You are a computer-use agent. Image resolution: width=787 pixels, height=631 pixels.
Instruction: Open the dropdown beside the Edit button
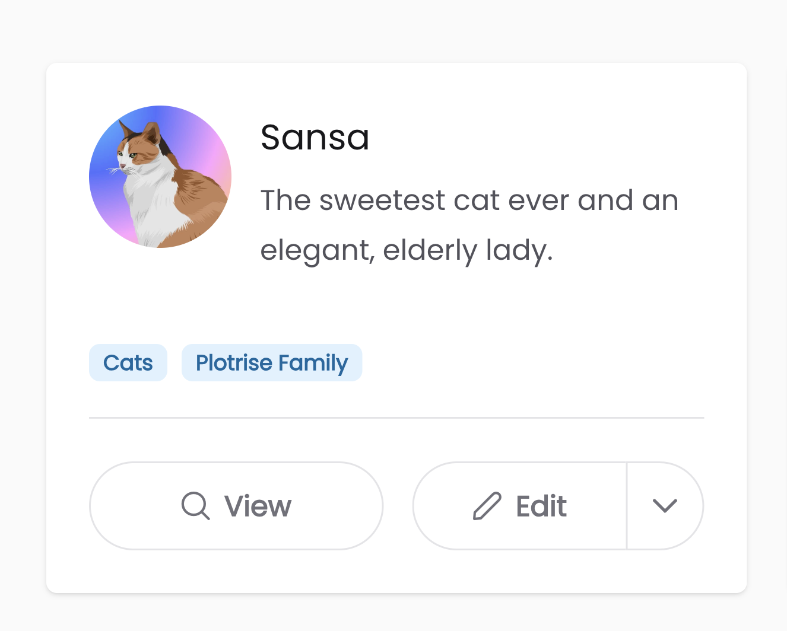tap(665, 506)
